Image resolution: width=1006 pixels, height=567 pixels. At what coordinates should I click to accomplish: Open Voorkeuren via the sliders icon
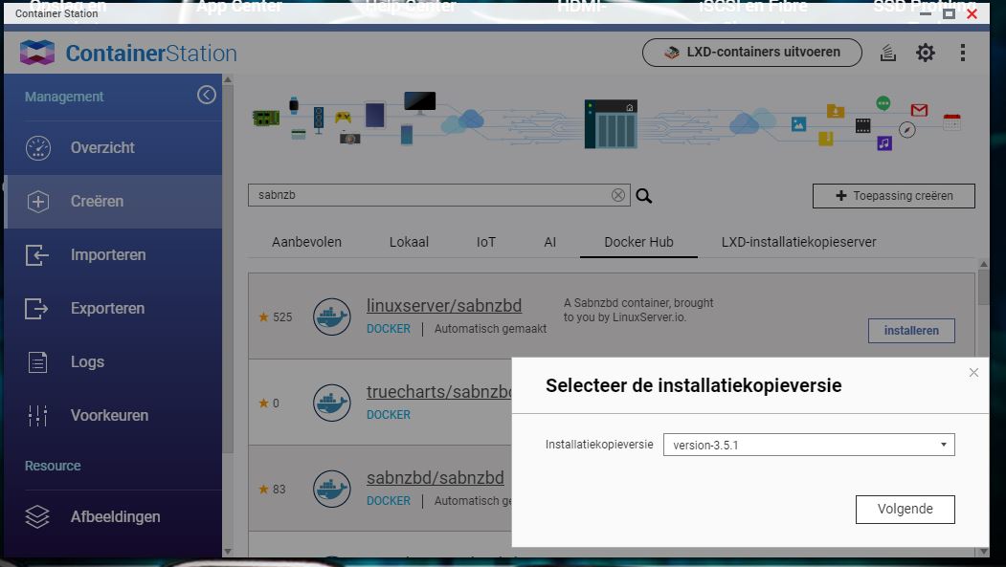36,415
